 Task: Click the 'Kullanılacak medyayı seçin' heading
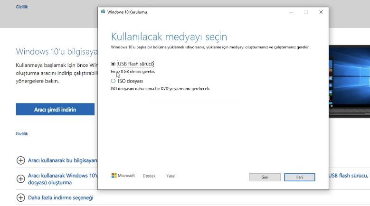coord(169,37)
